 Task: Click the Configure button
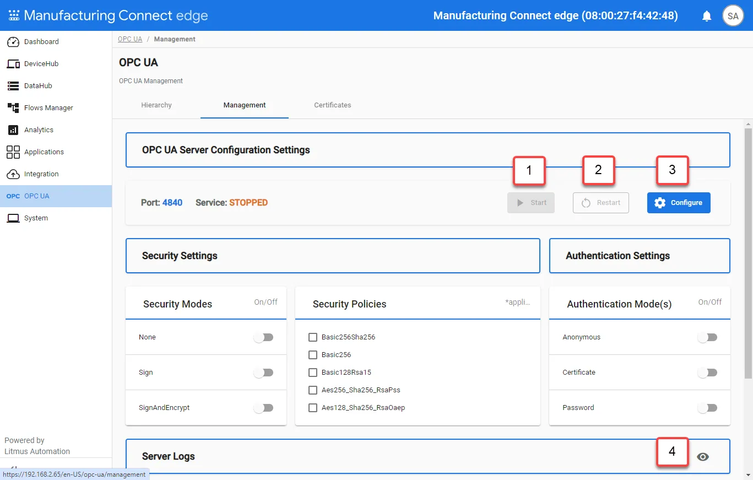click(x=679, y=203)
